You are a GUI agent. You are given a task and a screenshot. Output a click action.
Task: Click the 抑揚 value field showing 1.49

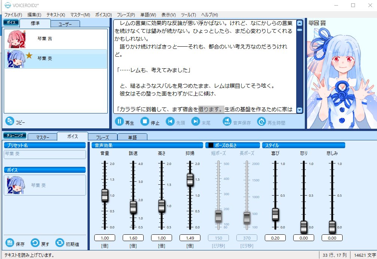(x=190, y=238)
